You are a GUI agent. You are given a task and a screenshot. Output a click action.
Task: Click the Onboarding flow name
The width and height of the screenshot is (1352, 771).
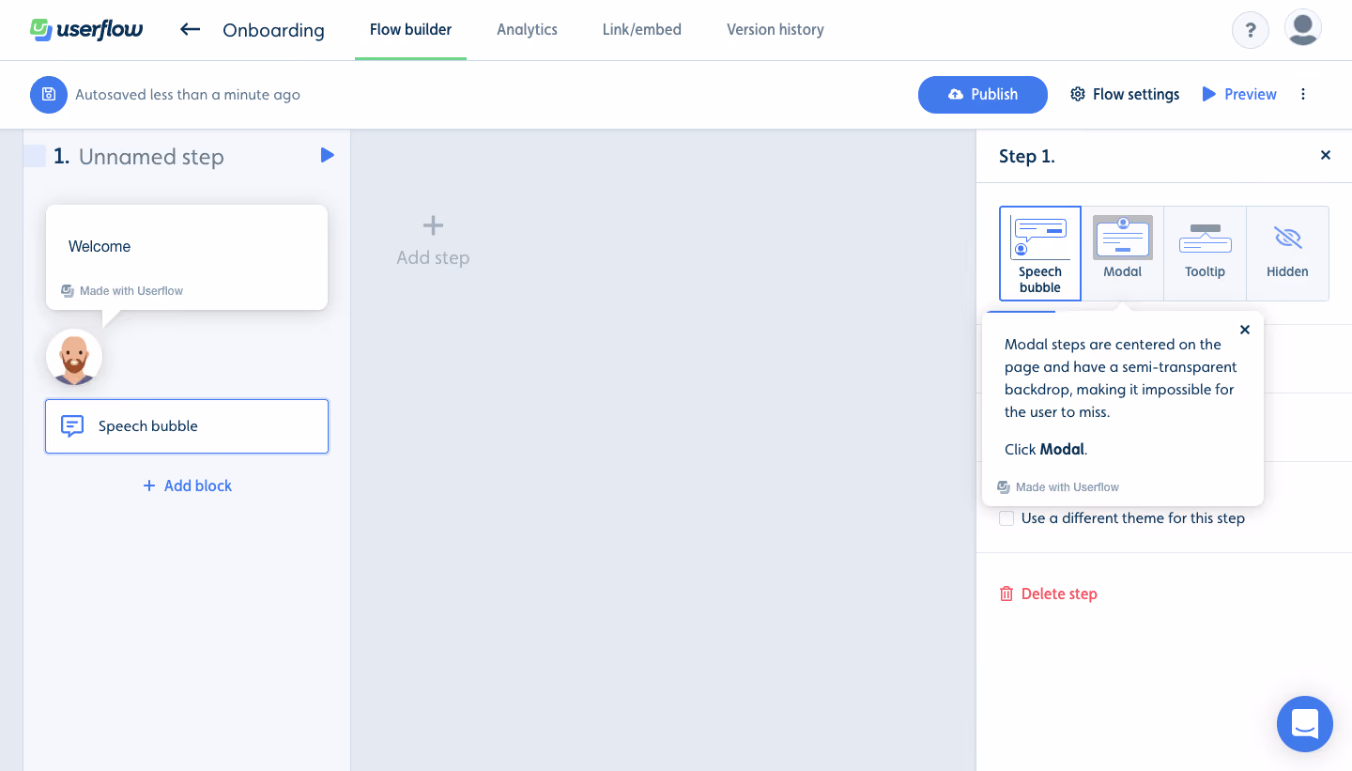click(x=273, y=30)
